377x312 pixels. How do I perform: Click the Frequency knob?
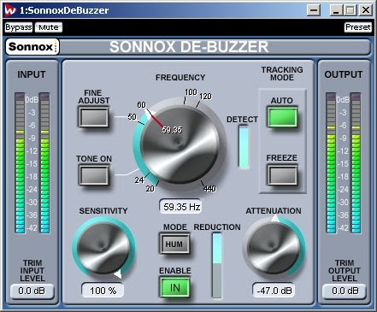[180, 144]
